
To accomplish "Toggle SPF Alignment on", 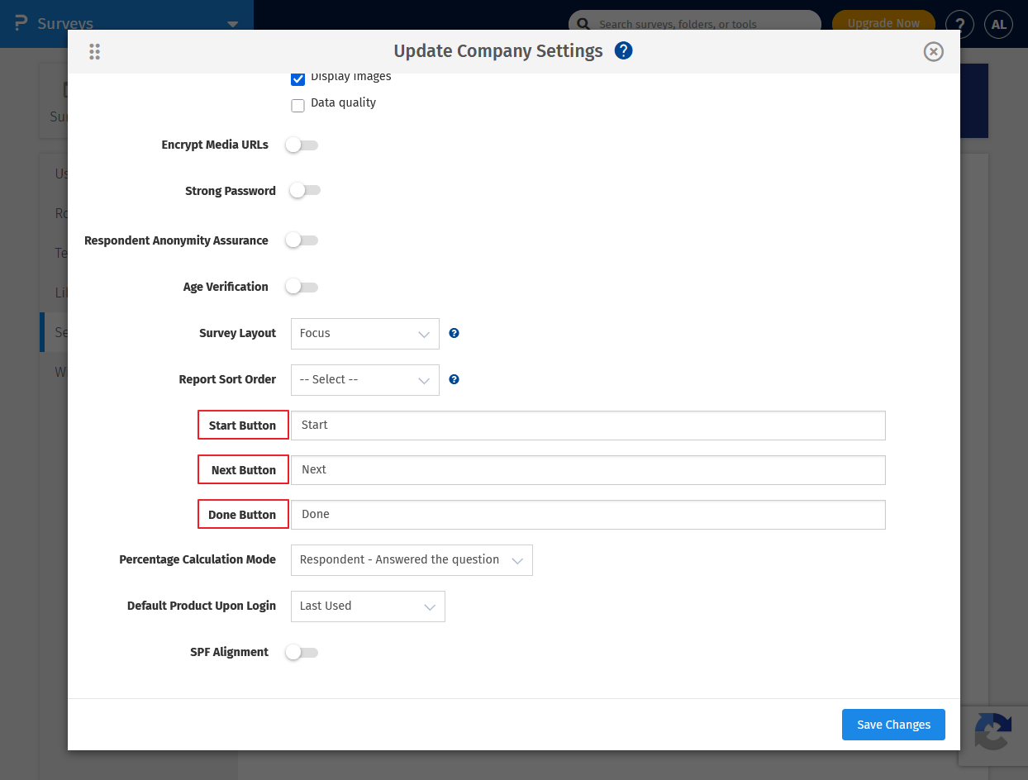I will click(x=302, y=652).
